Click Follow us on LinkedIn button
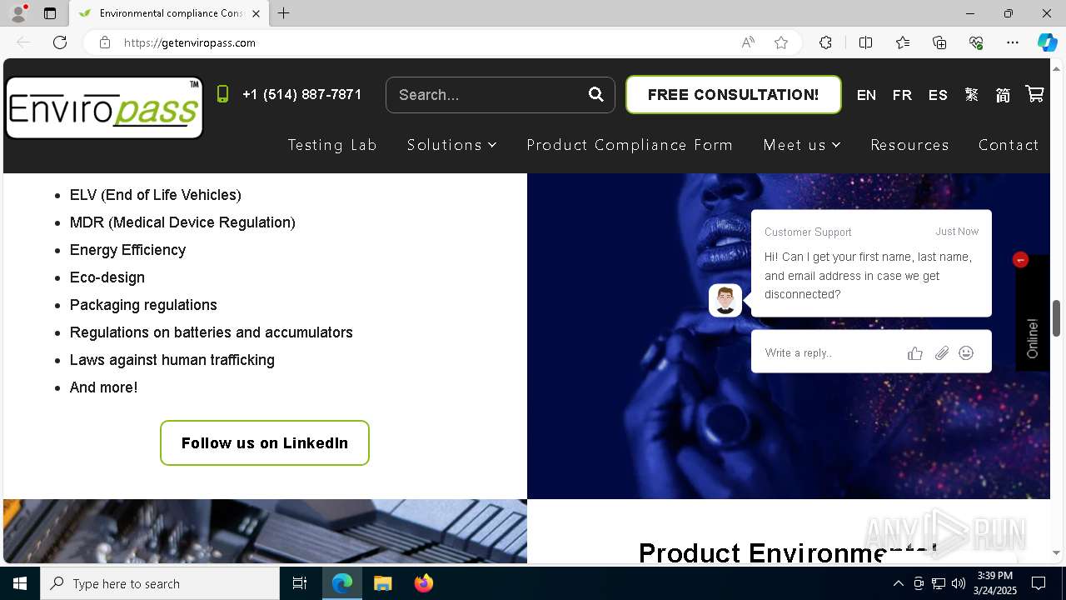The image size is (1066, 600). [265, 442]
